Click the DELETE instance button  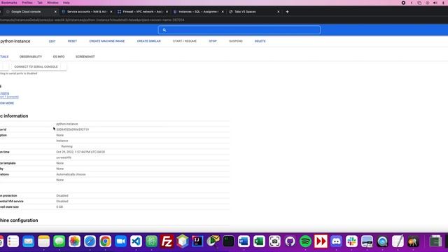pyautogui.click(x=260, y=41)
